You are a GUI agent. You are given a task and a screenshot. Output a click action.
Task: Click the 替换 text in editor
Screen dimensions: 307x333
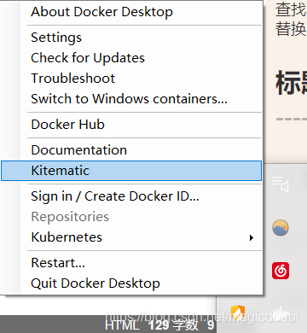click(x=291, y=28)
